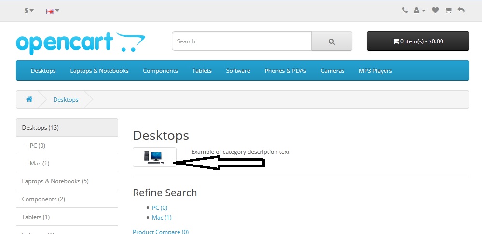Click the Desktops category thumbnail image

[154, 157]
